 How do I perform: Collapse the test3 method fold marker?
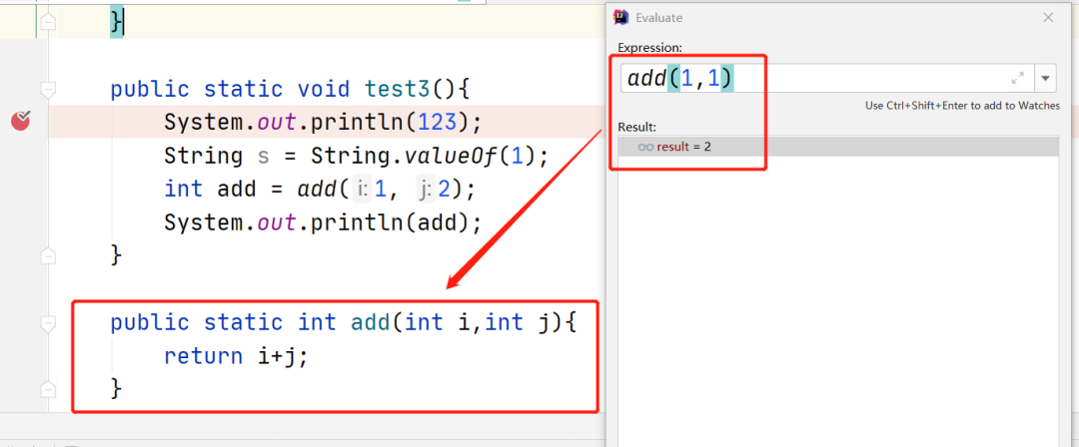[47, 89]
